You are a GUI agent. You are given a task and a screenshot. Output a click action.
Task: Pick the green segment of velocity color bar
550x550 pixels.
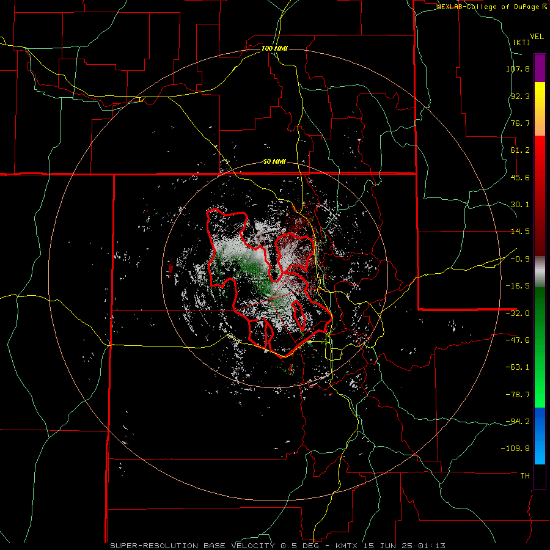540,347
